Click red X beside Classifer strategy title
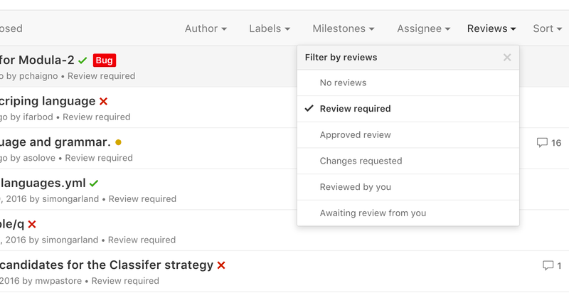Viewport: 569px width, 298px height. coord(221,265)
